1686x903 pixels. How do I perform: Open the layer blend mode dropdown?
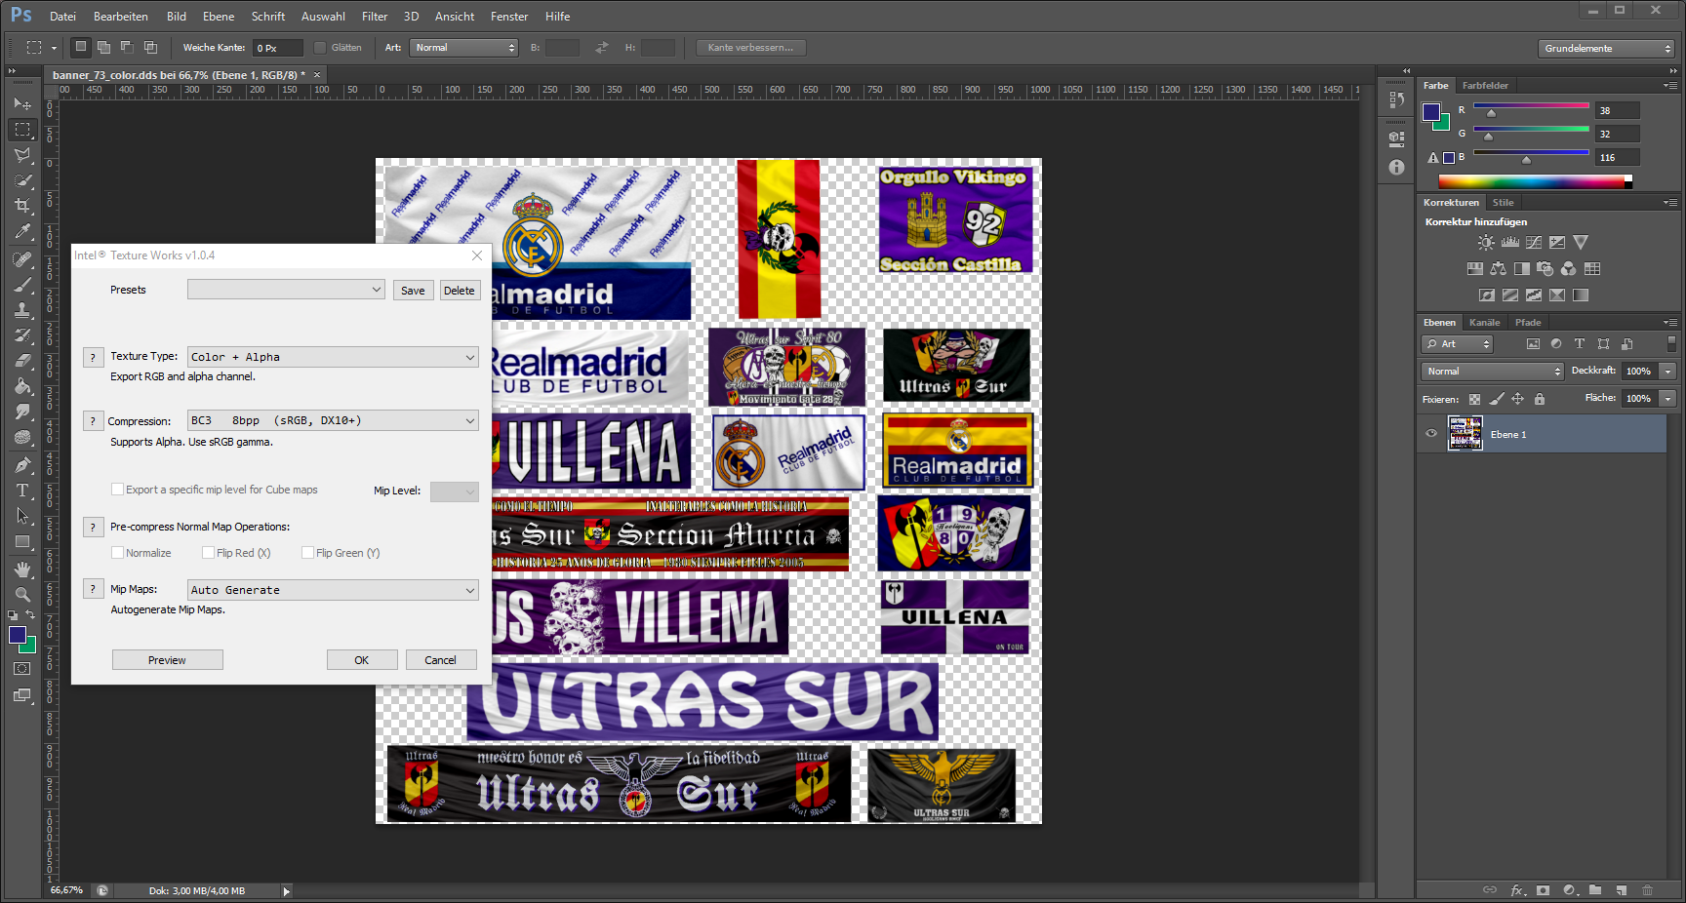pyautogui.click(x=1493, y=372)
